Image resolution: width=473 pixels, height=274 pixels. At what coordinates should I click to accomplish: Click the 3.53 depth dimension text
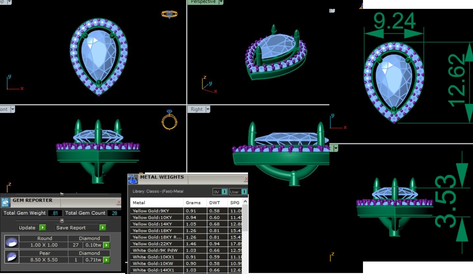(x=445, y=201)
